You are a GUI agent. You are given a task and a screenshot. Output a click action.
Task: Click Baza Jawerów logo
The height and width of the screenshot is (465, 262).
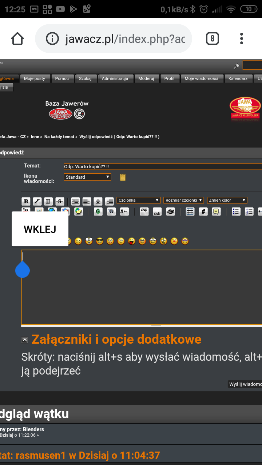(x=67, y=110)
